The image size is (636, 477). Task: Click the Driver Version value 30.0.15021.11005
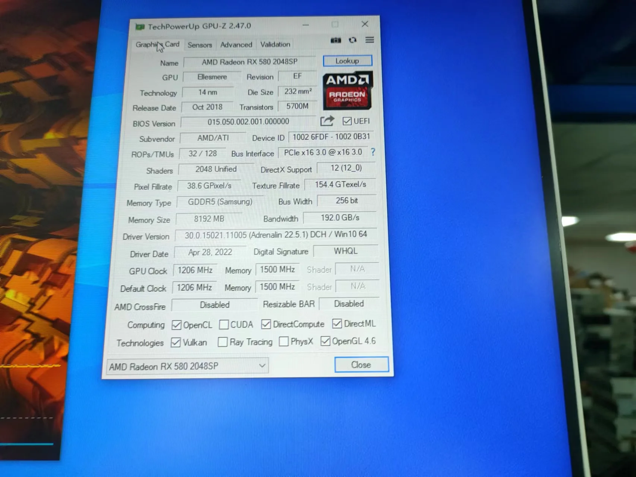click(x=276, y=235)
